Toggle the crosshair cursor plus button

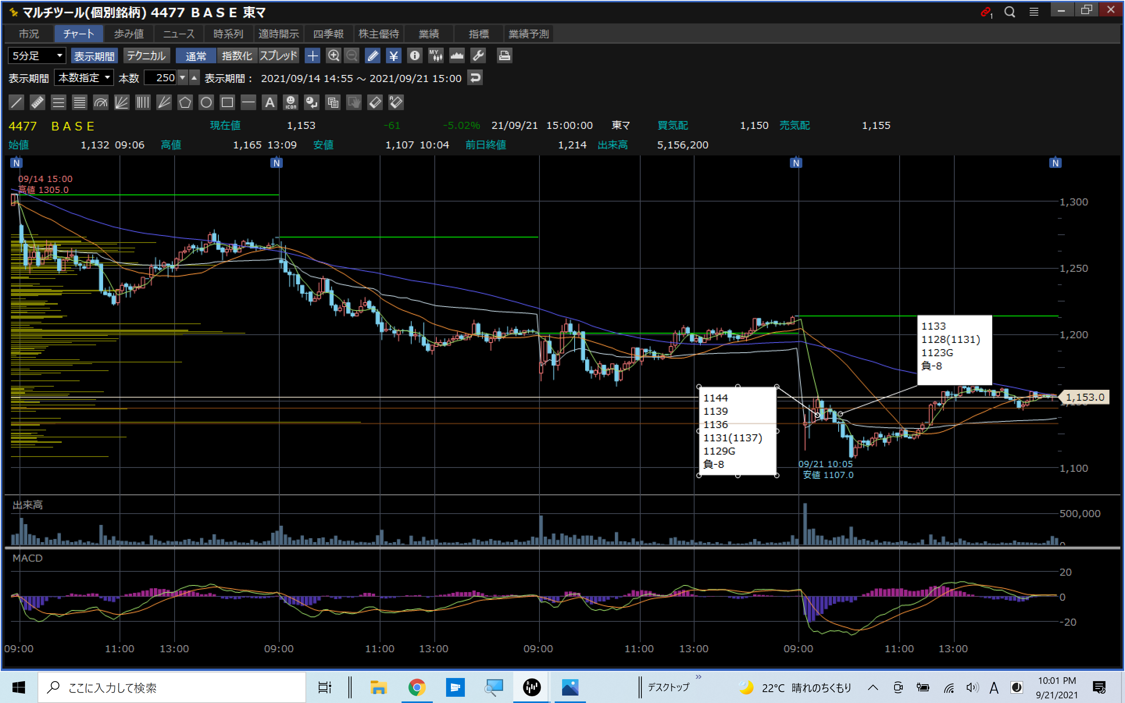coord(312,56)
